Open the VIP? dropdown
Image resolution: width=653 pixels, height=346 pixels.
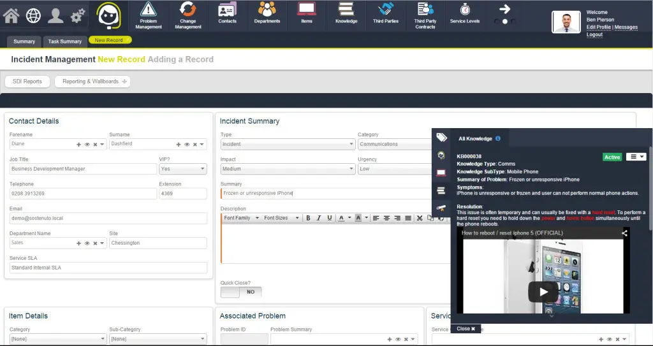[x=183, y=169]
